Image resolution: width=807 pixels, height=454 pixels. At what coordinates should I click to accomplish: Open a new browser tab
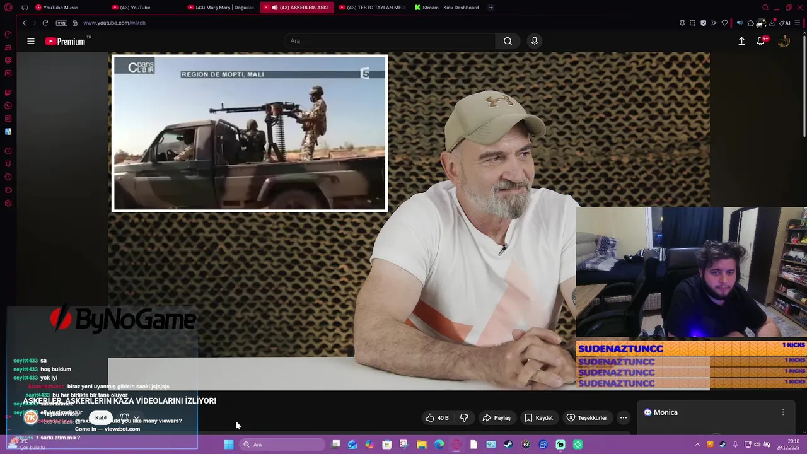coord(491,8)
